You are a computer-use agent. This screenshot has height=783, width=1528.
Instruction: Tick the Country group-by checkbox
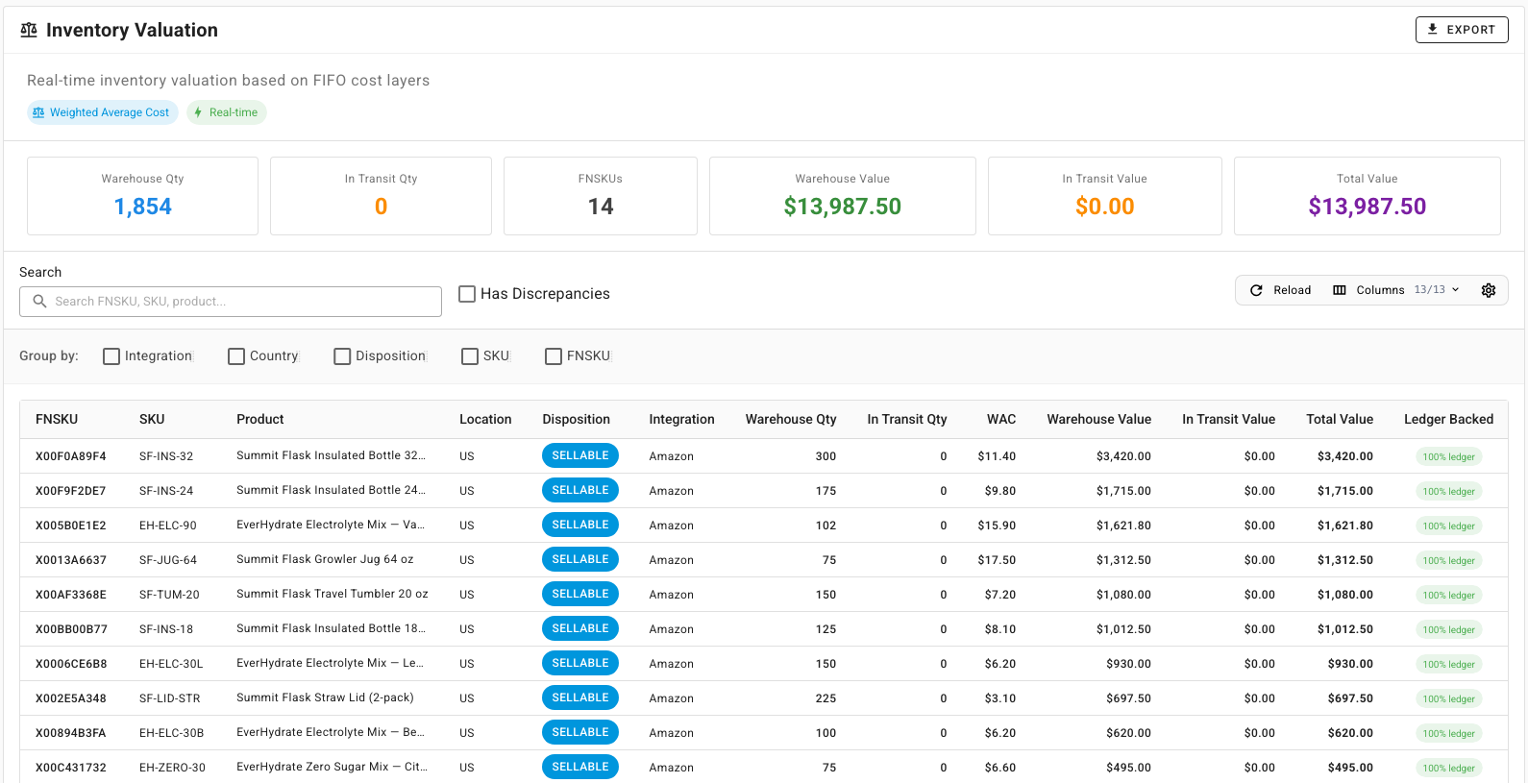coord(236,356)
